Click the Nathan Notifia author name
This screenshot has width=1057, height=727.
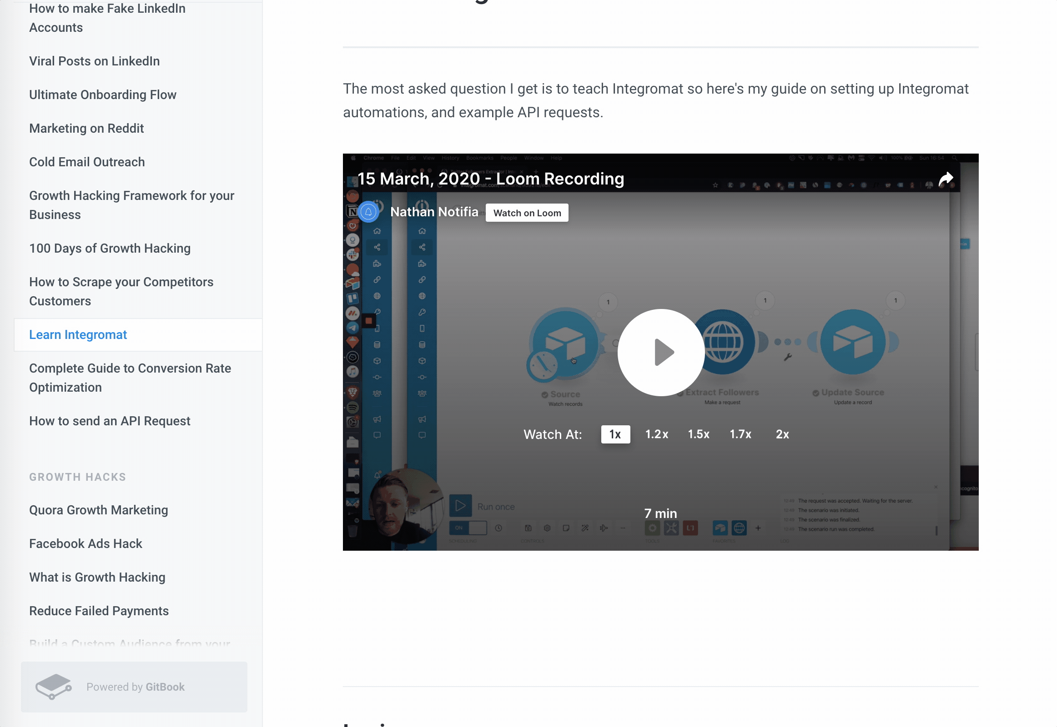[x=434, y=212]
